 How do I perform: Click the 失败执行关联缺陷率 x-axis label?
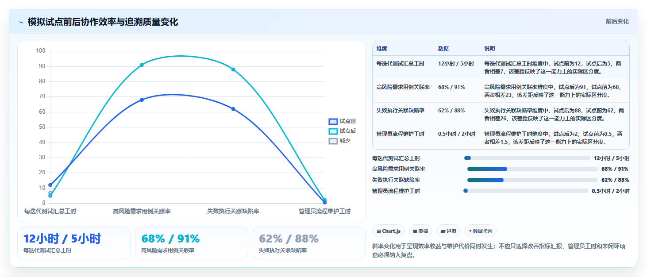(x=233, y=212)
